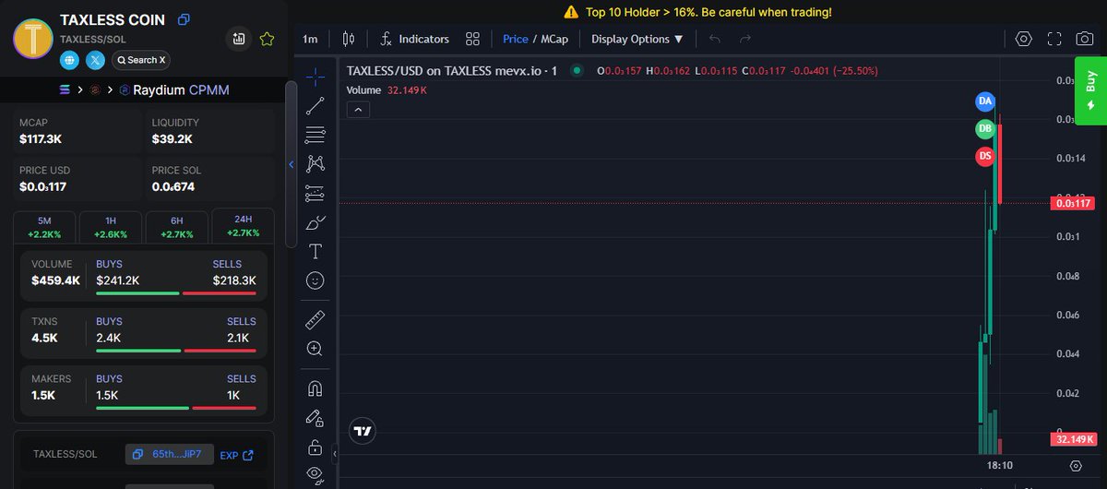Toggle stay-in-drawing-mode pencil lock
The height and width of the screenshot is (489, 1107).
point(315,417)
